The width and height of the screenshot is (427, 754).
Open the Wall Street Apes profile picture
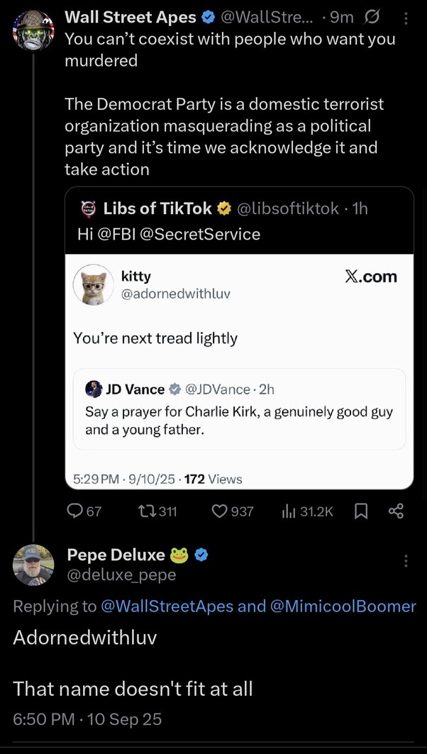click(33, 31)
